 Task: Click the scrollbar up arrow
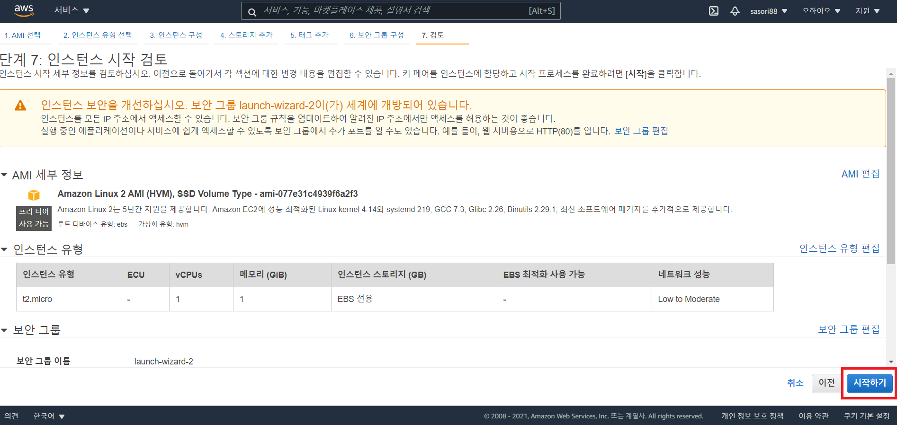tap(891, 74)
